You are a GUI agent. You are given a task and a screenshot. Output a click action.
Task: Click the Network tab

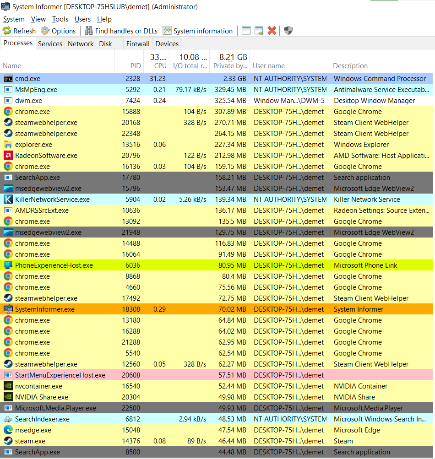click(81, 43)
